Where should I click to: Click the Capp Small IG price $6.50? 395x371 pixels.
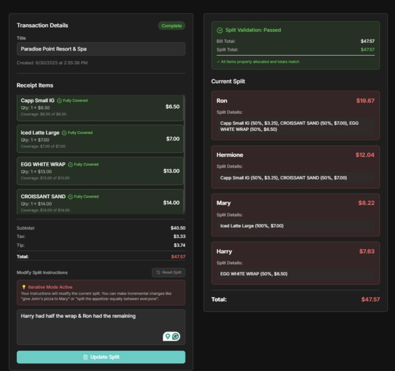click(x=173, y=107)
